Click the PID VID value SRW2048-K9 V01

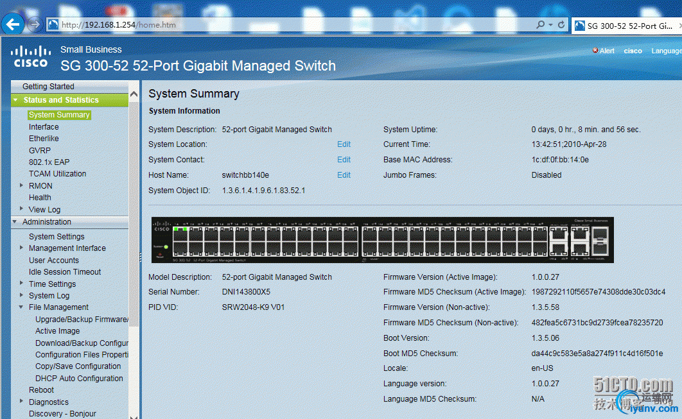[253, 307]
